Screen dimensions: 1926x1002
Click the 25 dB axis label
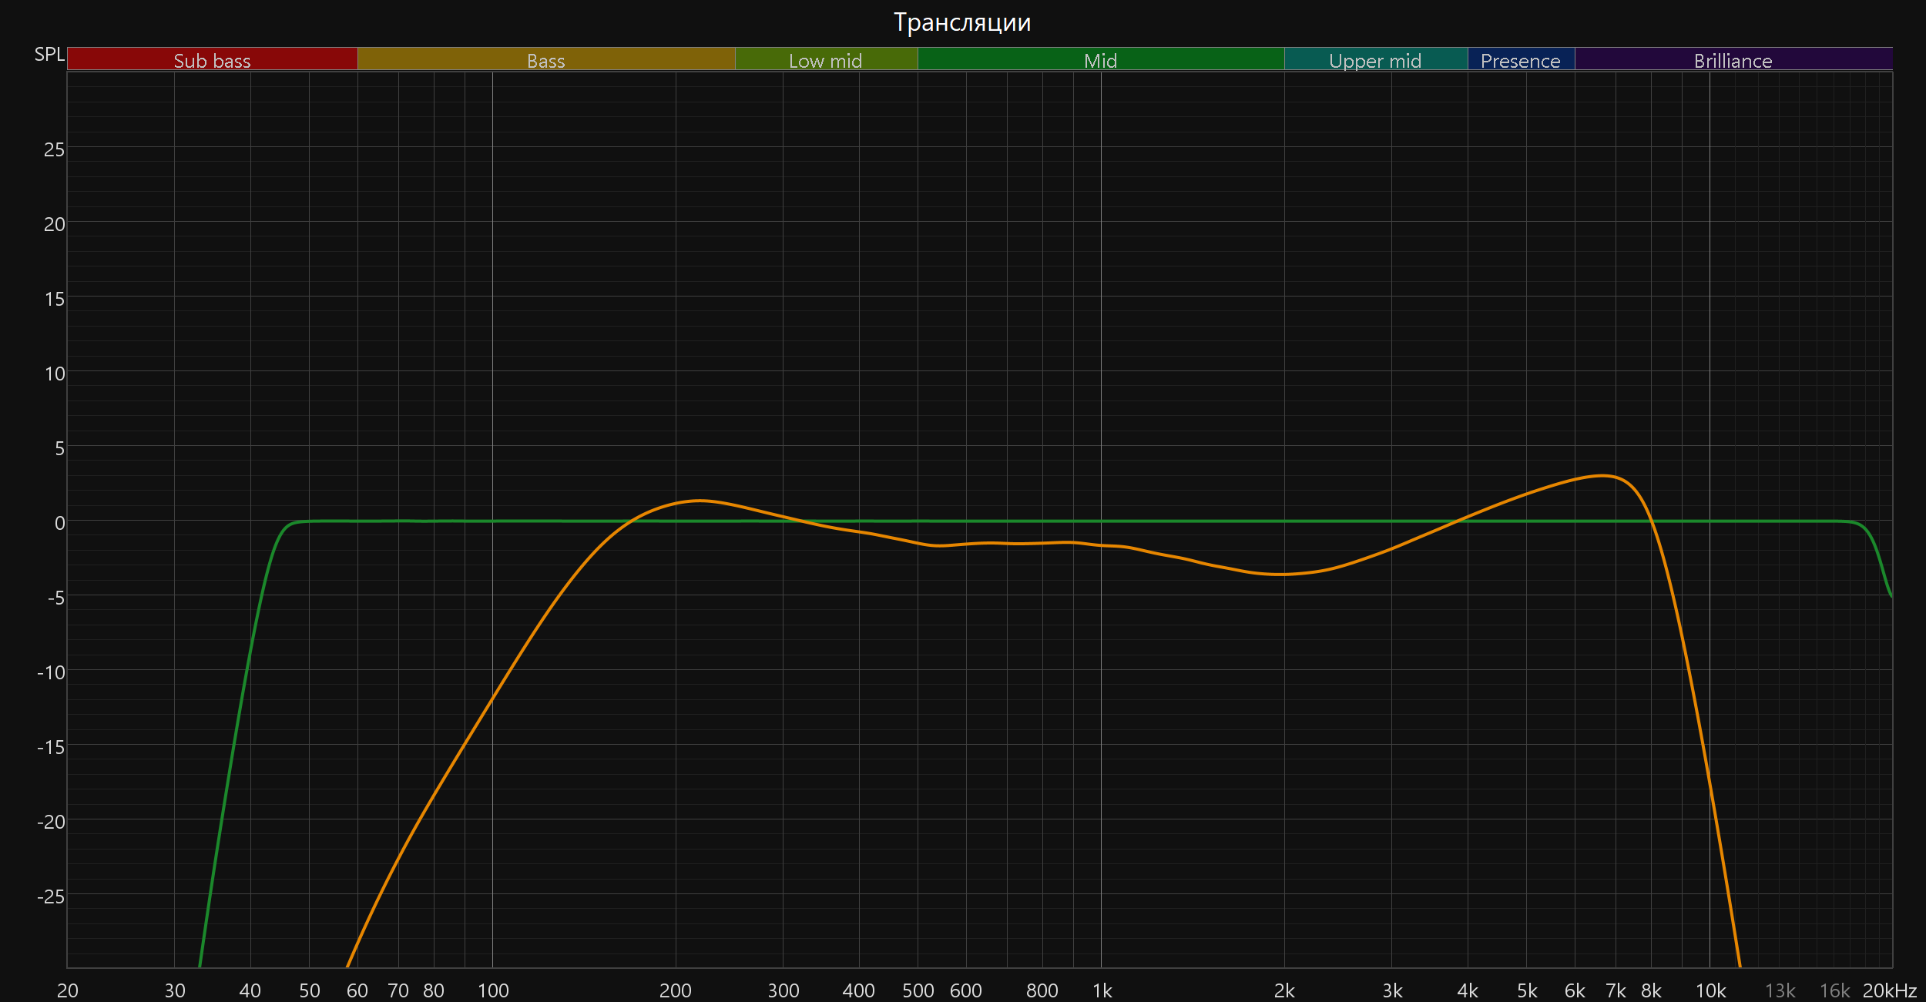tap(54, 149)
